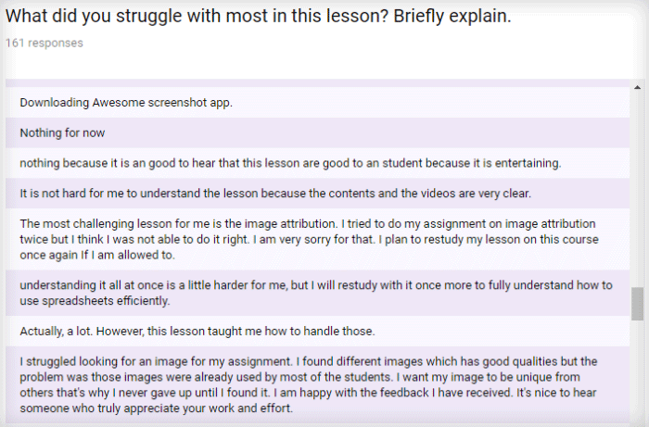Click the scrollbar track above the thumb
The image size is (649, 427).
[637, 189]
